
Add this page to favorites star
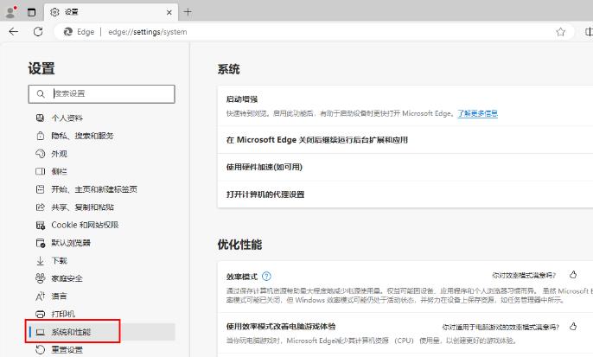tap(560, 32)
